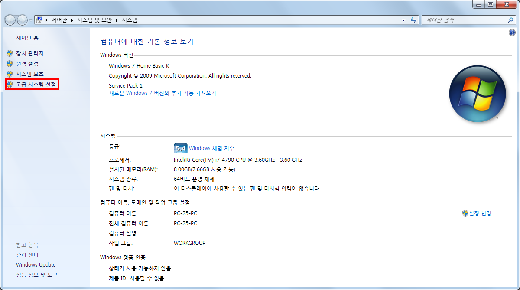Screen dimensions: 520x290
Task: Click the 5.4 experience index badge
Action: pos(180,148)
